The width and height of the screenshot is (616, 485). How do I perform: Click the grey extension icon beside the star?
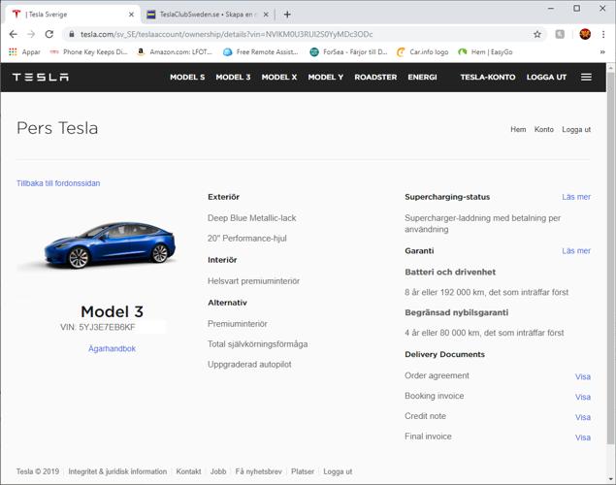point(560,34)
